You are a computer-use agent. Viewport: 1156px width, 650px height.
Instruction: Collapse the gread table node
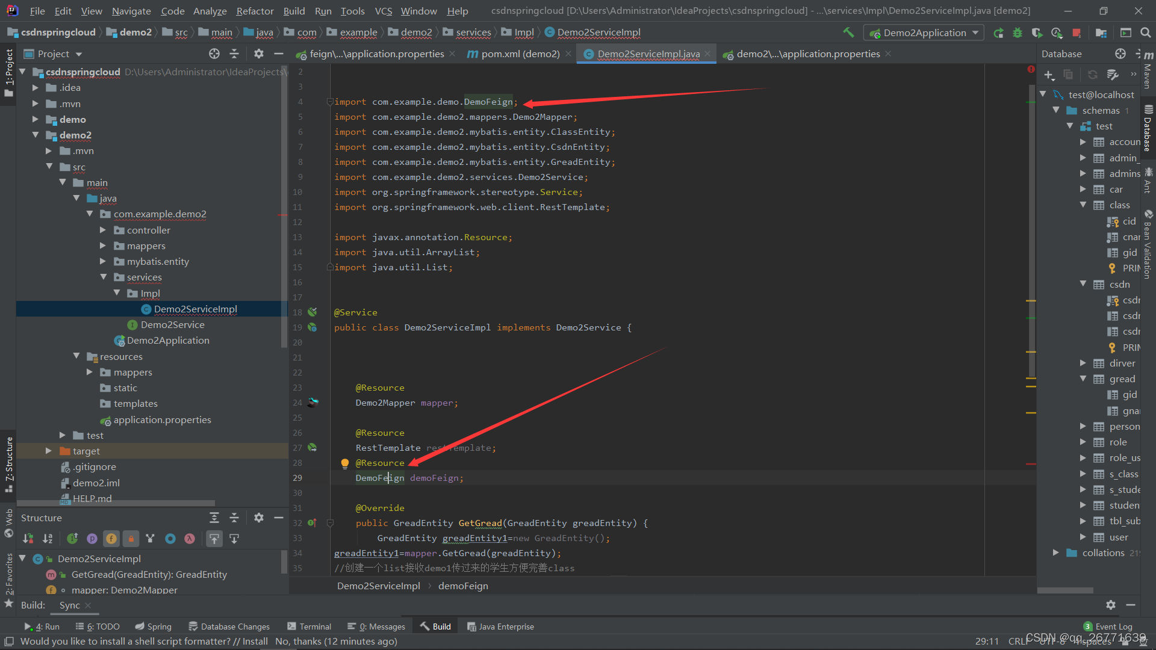tap(1083, 379)
